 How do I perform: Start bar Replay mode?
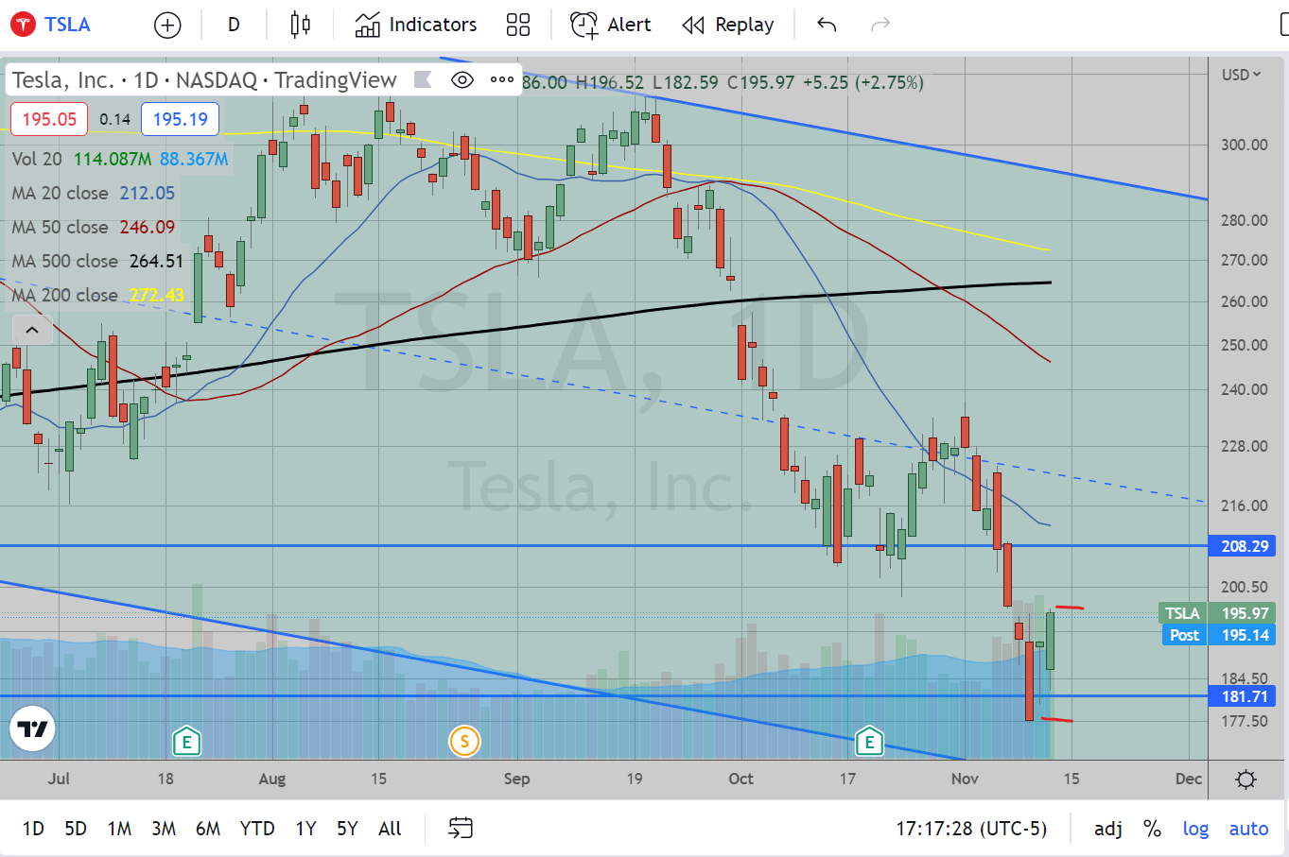point(728,25)
